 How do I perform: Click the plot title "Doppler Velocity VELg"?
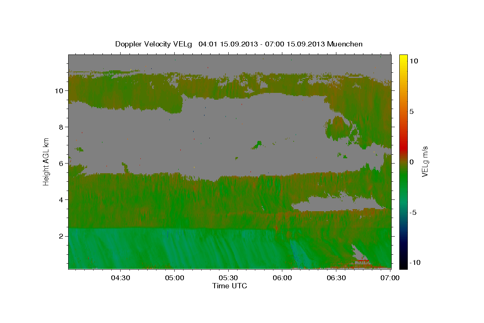[x=154, y=44]
